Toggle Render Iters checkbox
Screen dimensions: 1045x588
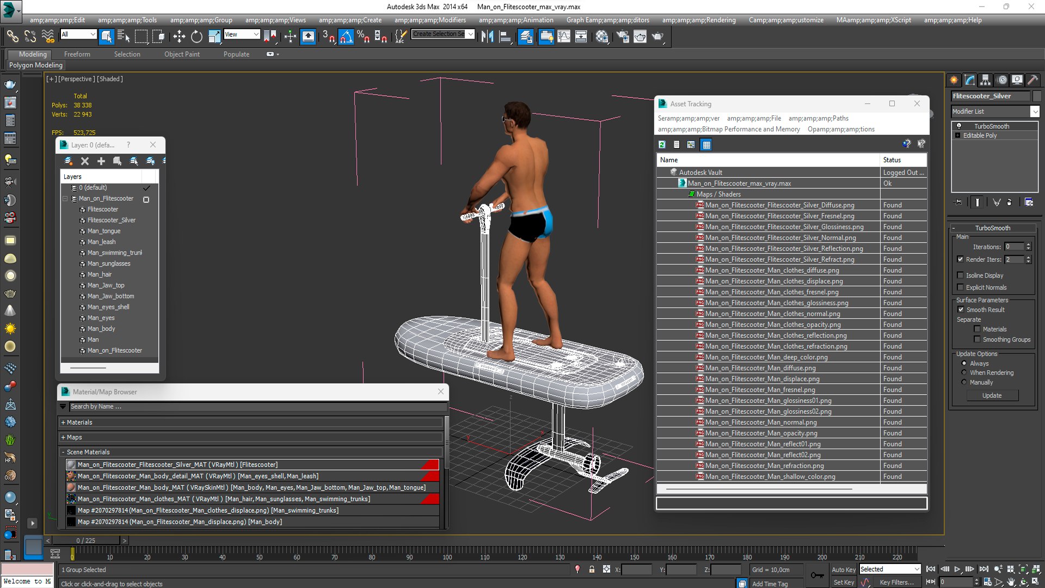[x=960, y=260]
